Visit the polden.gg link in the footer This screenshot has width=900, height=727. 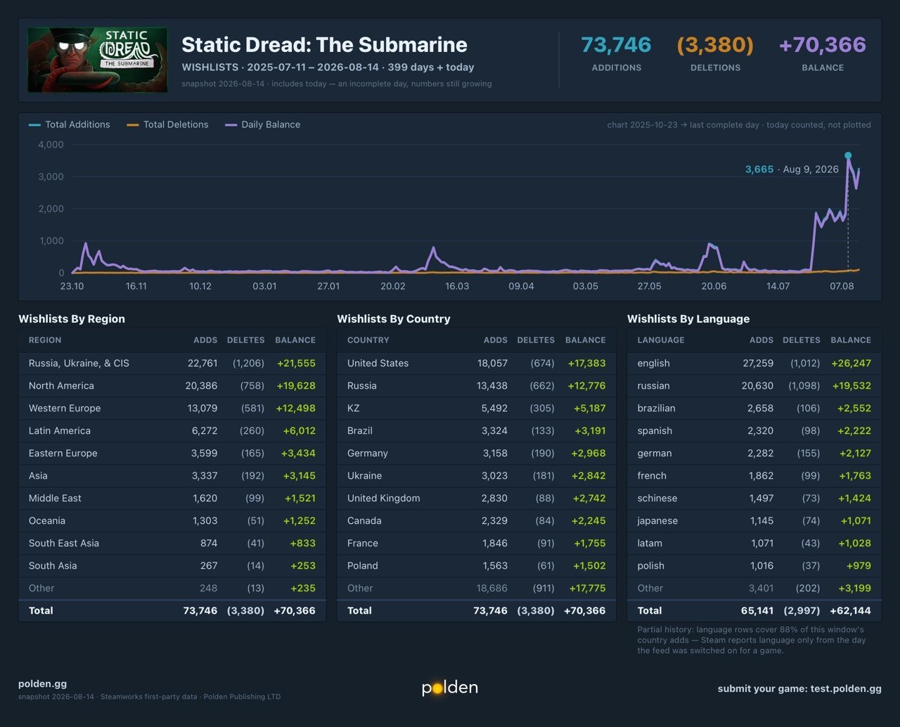point(43,683)
